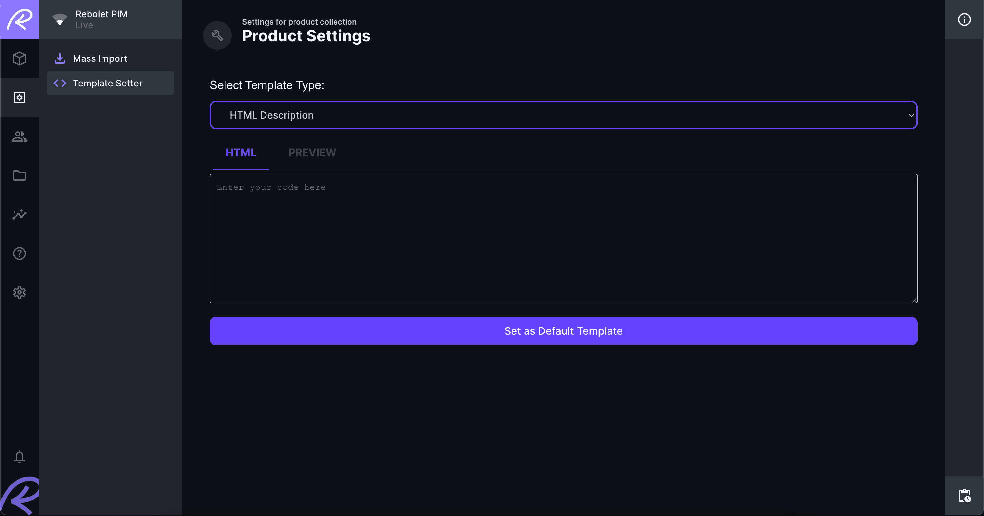Click the large Rebolet logo at bottom left
Screen dimensions: 984x516
(x=20, y=496)
